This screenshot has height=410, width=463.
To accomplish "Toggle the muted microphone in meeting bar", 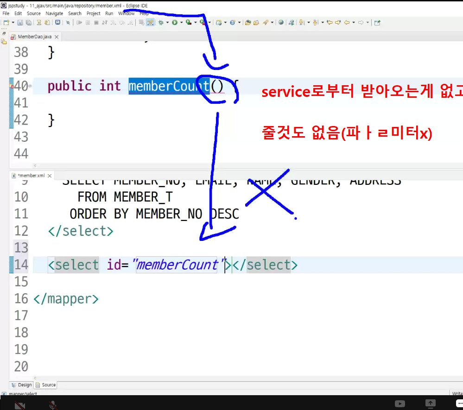I will pos(53,405).
